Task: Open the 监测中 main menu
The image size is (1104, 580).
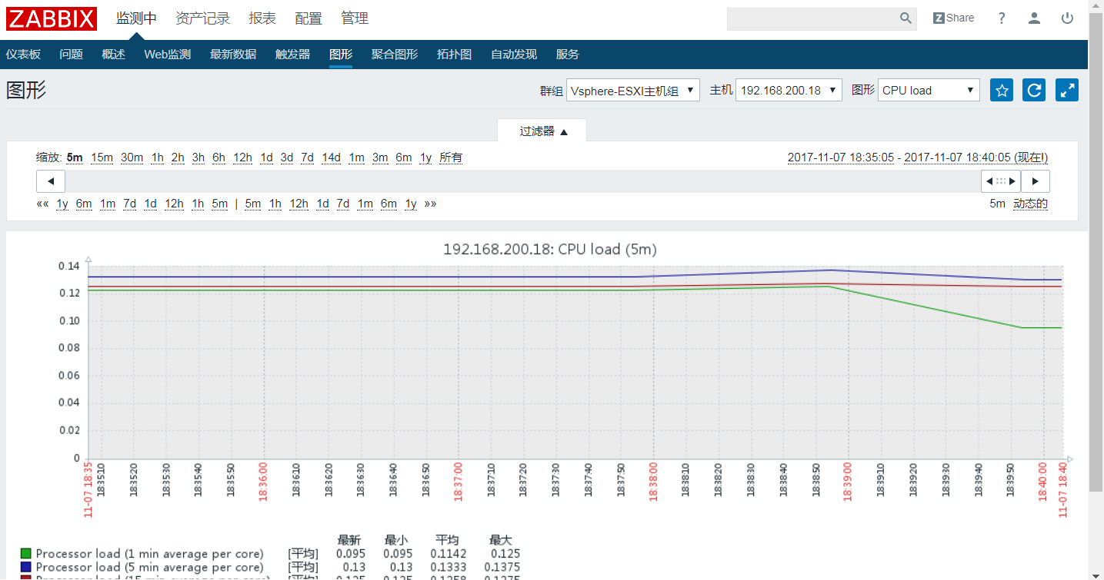Action: pyautogui.click(x=136, y=18)
